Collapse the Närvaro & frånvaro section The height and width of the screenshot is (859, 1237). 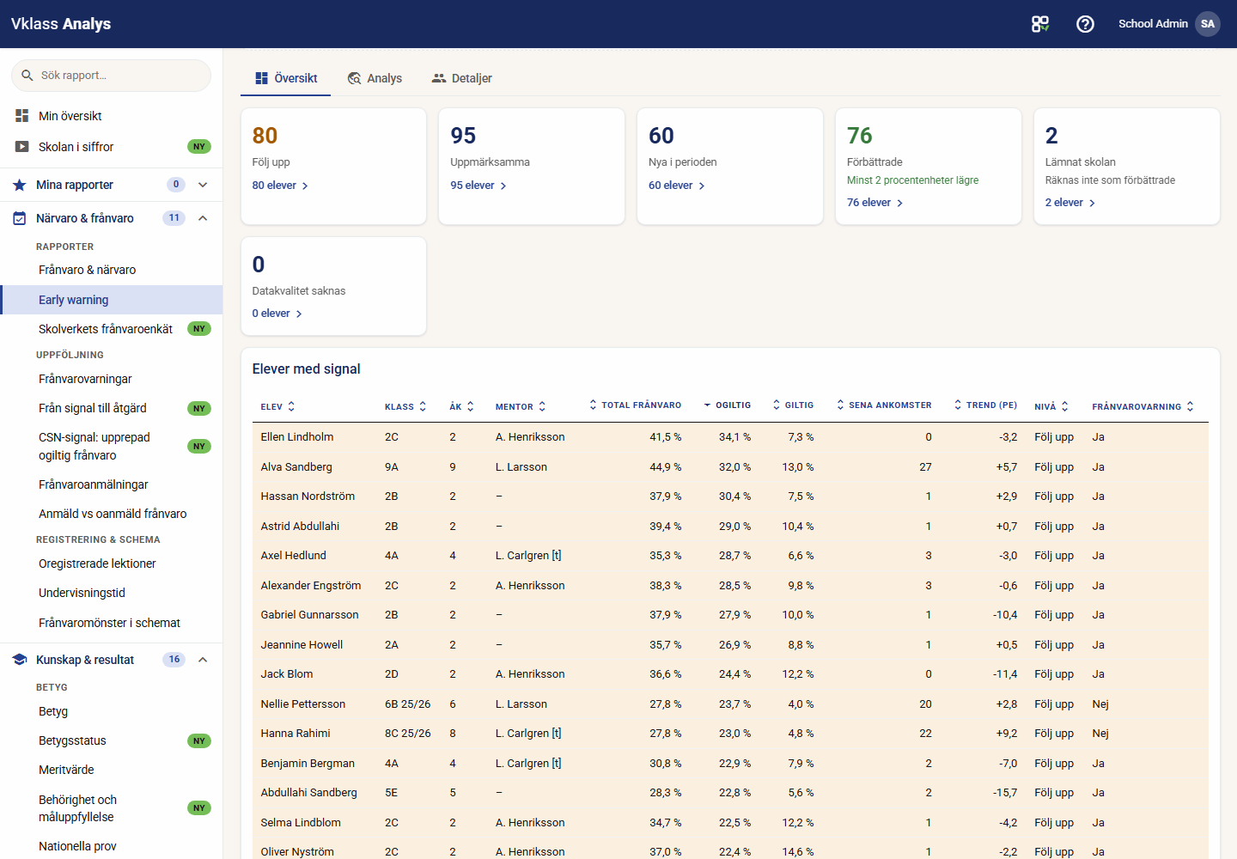click(x=203, y=218)
